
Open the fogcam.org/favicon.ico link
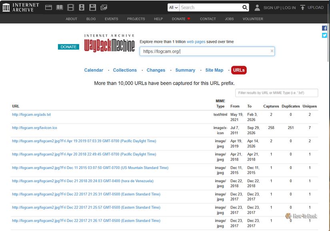[34, 128]
